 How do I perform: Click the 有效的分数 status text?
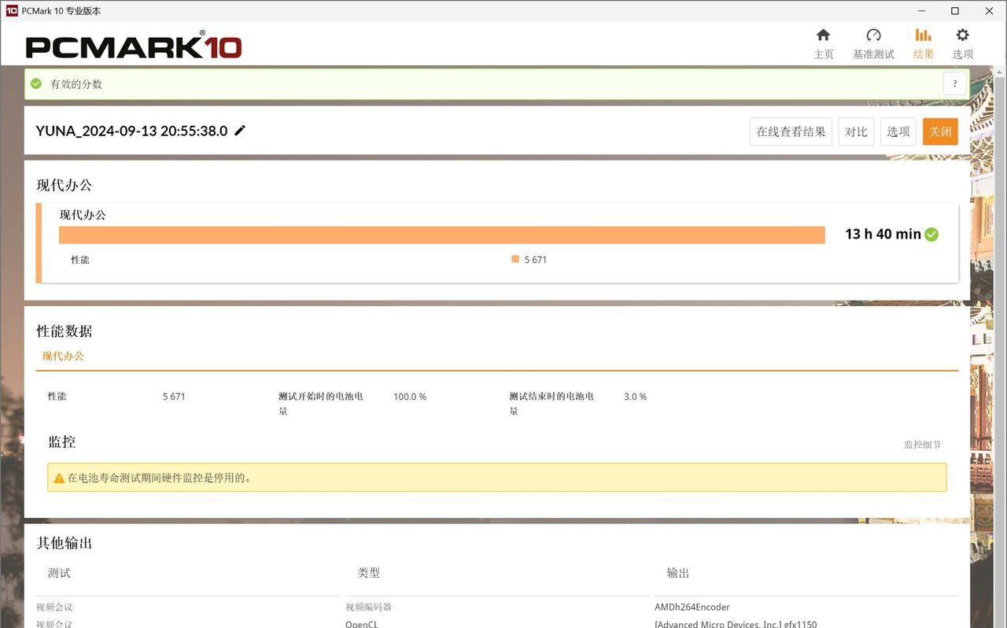click(76, 84)
